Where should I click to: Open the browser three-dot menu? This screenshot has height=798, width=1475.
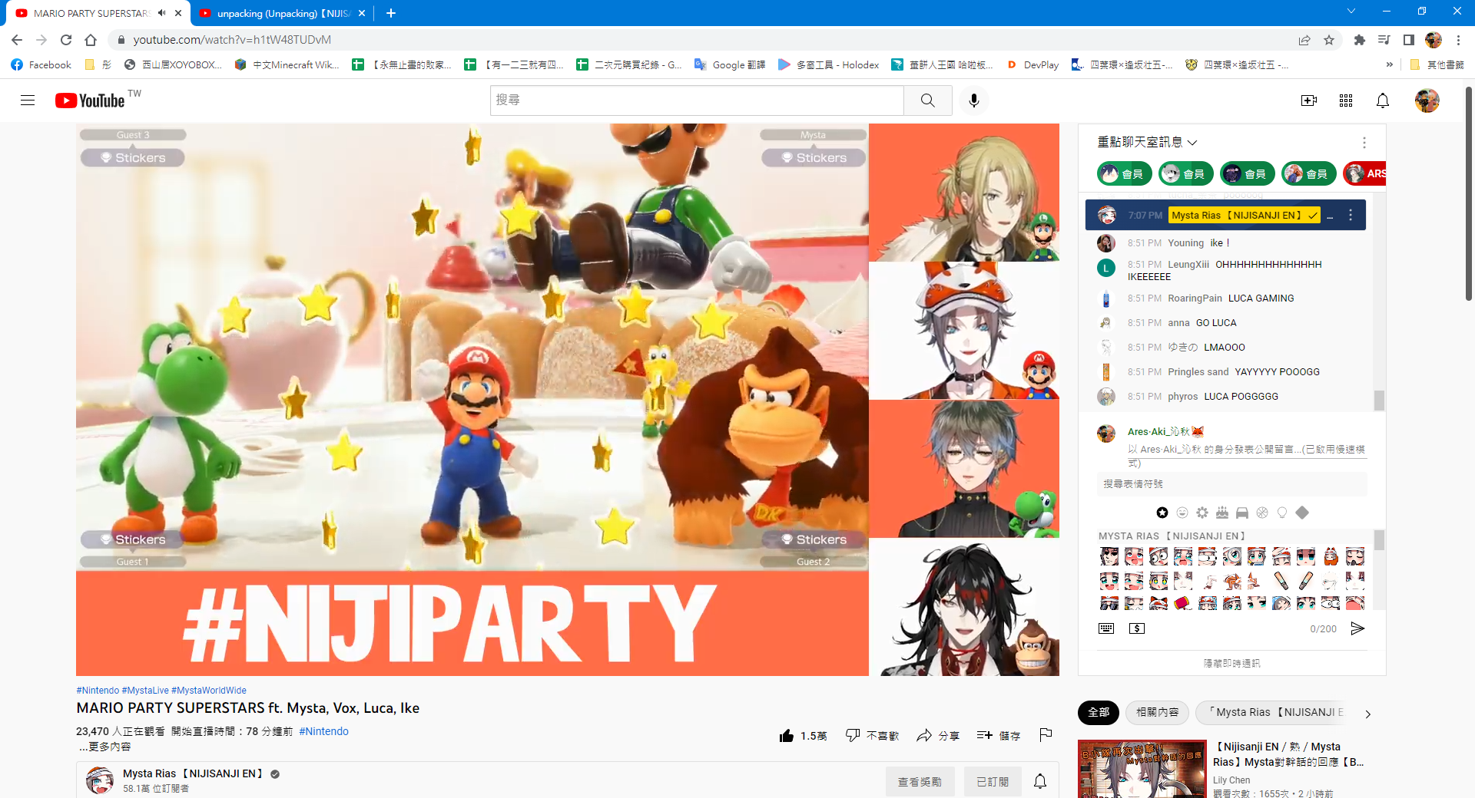tap(1458, 40)
